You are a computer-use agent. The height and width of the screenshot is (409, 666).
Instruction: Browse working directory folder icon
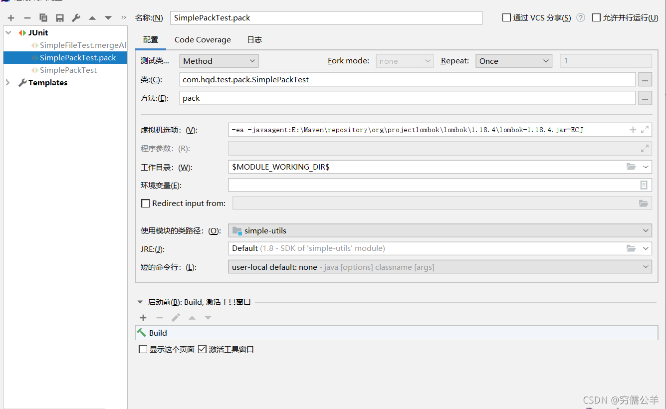631,167
